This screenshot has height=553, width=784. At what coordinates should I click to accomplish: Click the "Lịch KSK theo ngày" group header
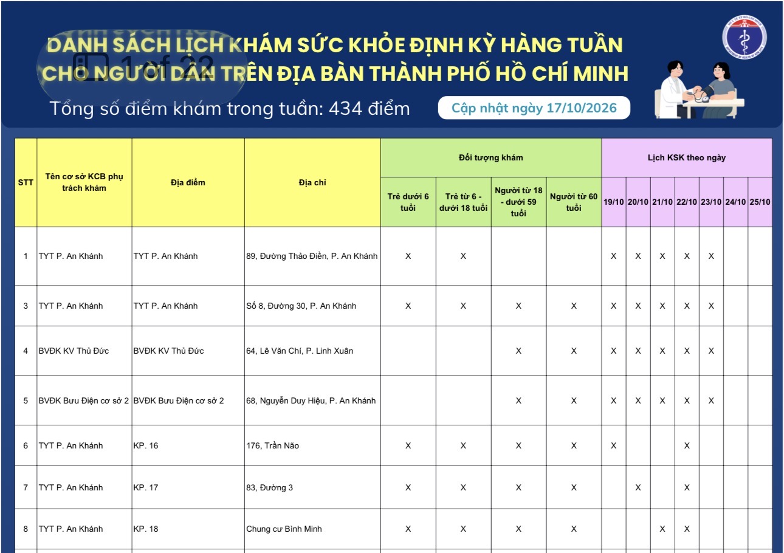click(x=687, y=158)
